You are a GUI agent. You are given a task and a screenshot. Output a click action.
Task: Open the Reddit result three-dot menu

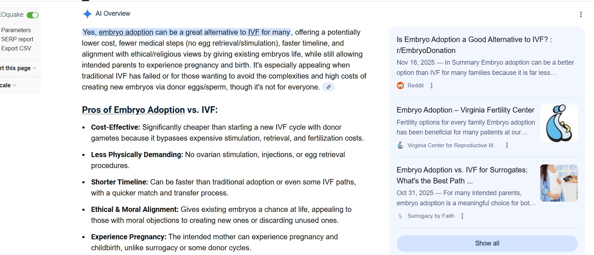(432, 85)
